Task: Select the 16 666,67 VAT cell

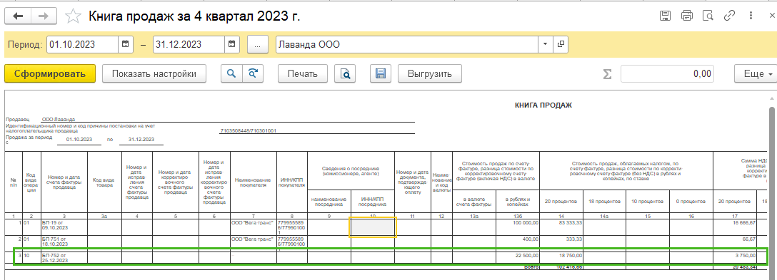Action: [x=735, y=227]
